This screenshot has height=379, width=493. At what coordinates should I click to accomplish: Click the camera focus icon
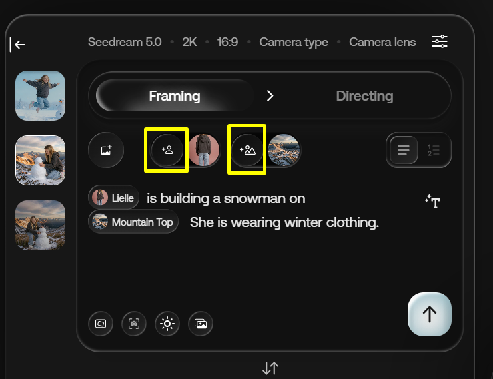[x=133, y=324]
